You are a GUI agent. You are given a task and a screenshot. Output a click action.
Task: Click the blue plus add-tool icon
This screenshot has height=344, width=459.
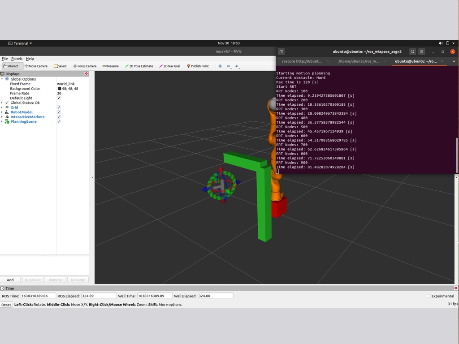point(220,66)
